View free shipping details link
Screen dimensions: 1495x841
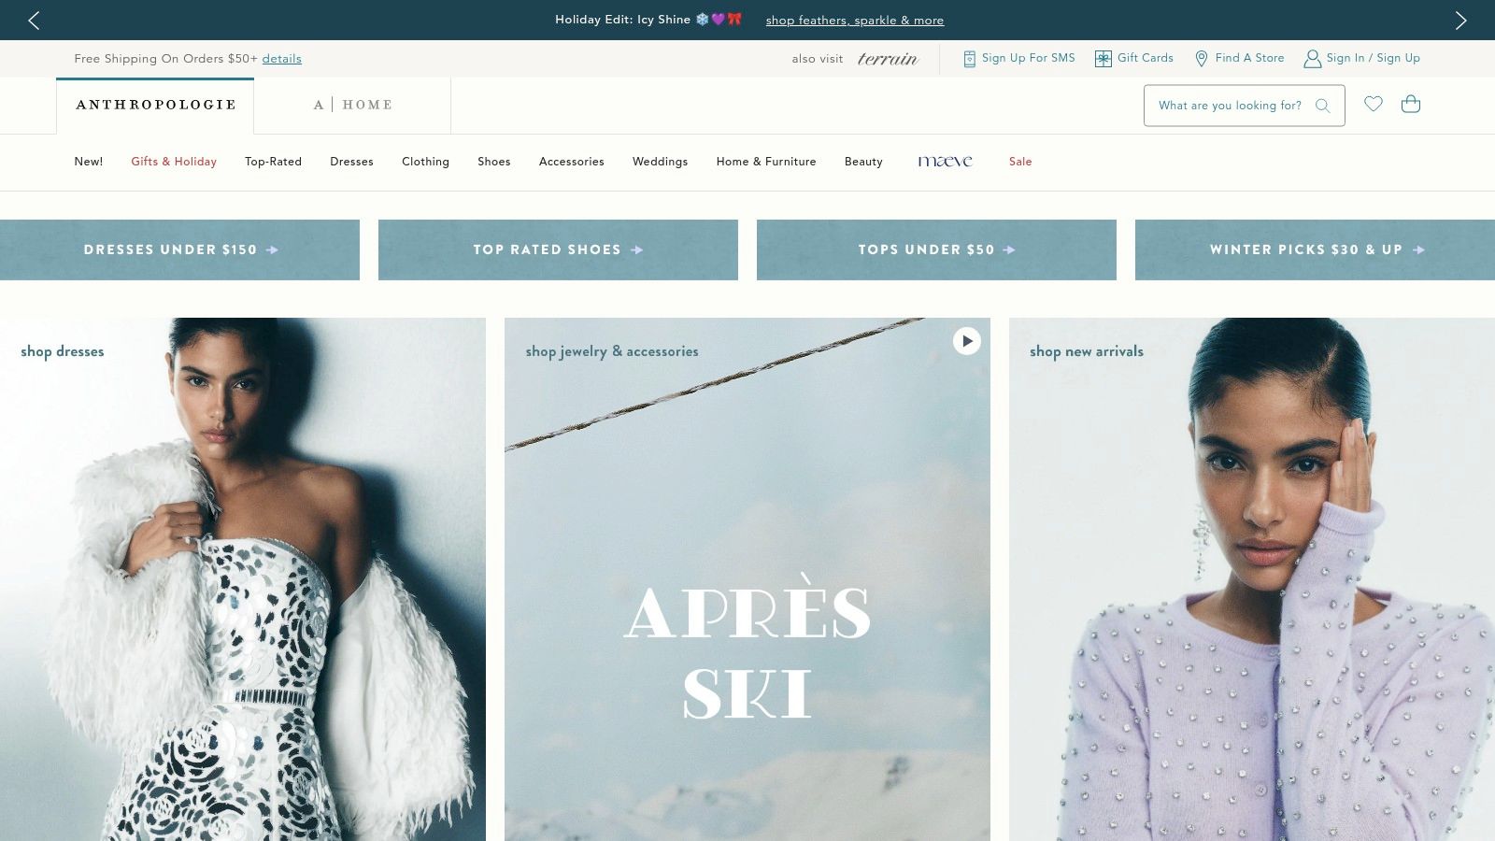tap(281, 58)
